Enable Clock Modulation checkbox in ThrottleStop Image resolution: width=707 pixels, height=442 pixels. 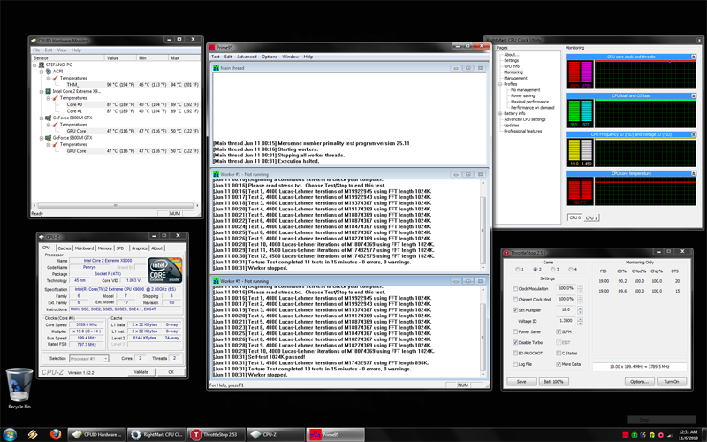tap(515, 289)
